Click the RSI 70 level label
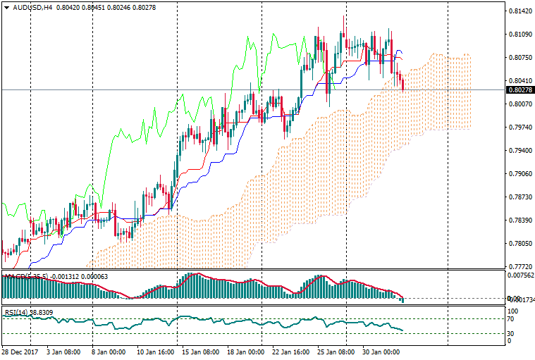Viewport: 535px width, 360px height. [x=512, y=319]
